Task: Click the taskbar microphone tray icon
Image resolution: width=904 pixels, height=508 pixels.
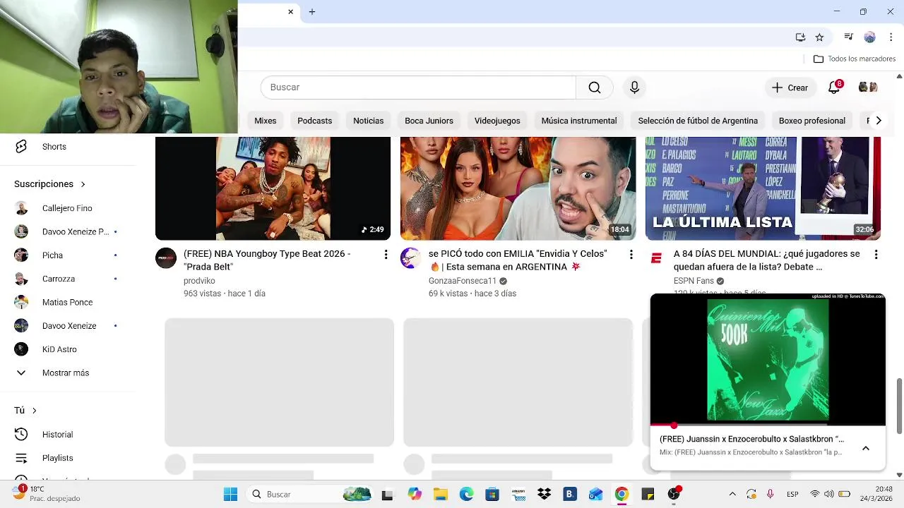Action: coord(770,495)
